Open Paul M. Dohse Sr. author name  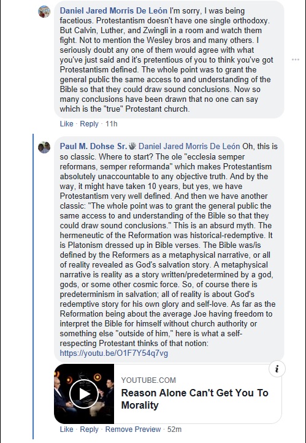tap(93, 147)
